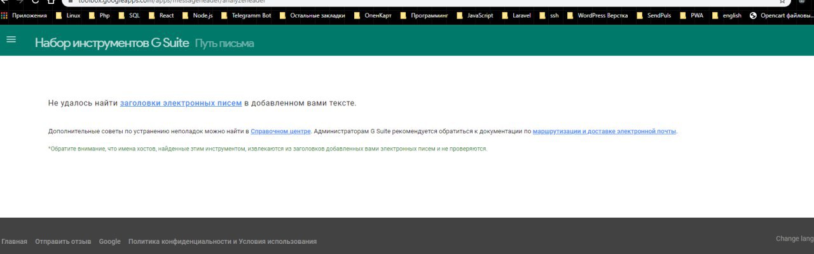Bookmark this page with the star icon
The image size is (814, 254).
782,2
